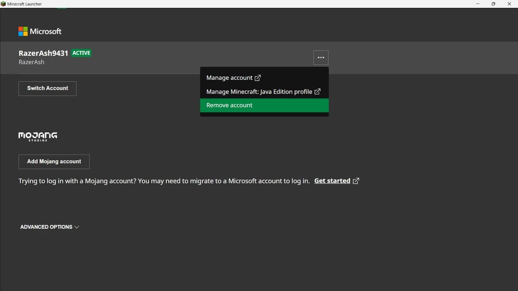Viewport: 518px width, 291px height.
Task: Click the chevron icon beside ADVANCED OPTIONS
Action: 77,227
